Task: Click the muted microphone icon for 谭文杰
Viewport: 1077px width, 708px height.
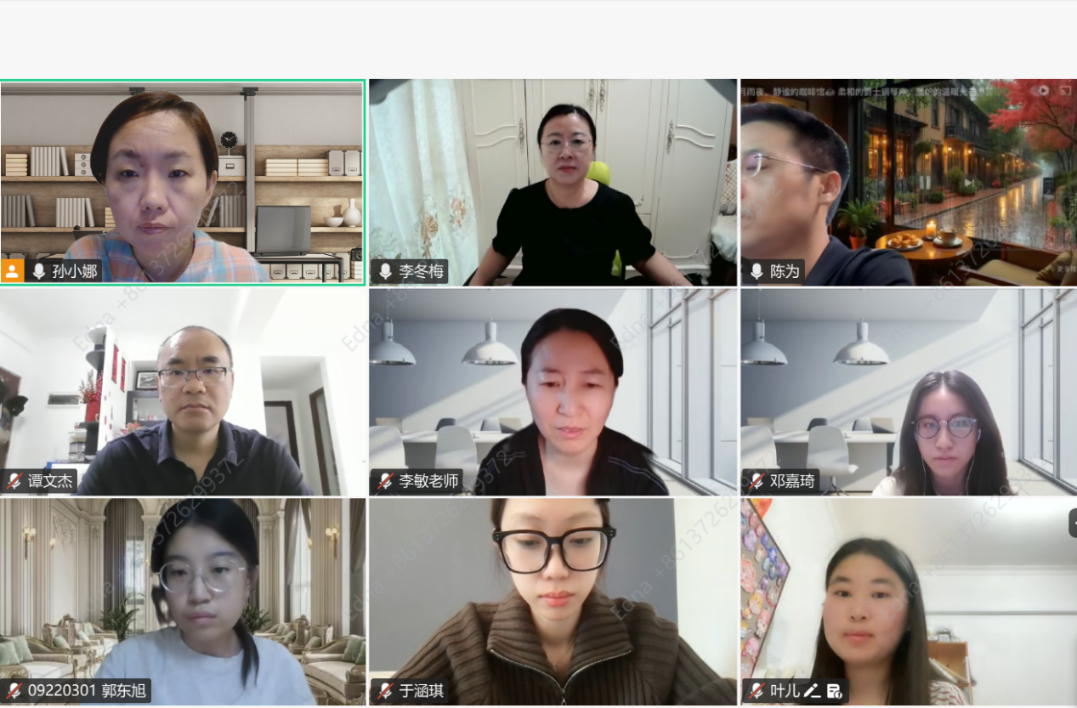Action: click(x=14, y=481)
